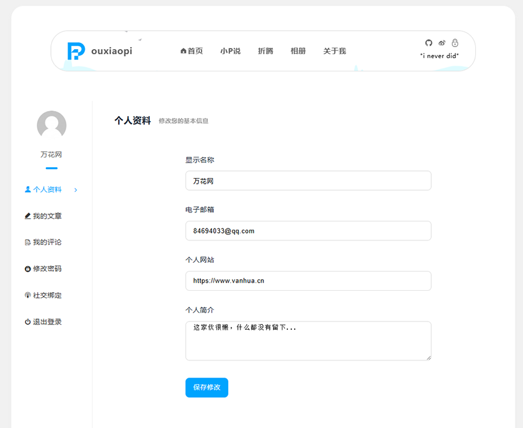Image resolution: width=523 pixels, height=428 pixels.
Task: Open the 相册 navigation item
Action: 298,51
